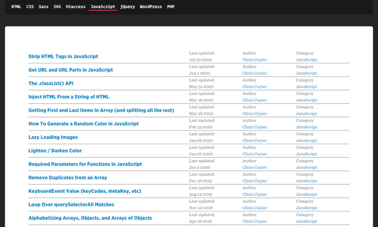Open the Lazy Loading Images snippet

pyautogui.click(x=53, y=137)
